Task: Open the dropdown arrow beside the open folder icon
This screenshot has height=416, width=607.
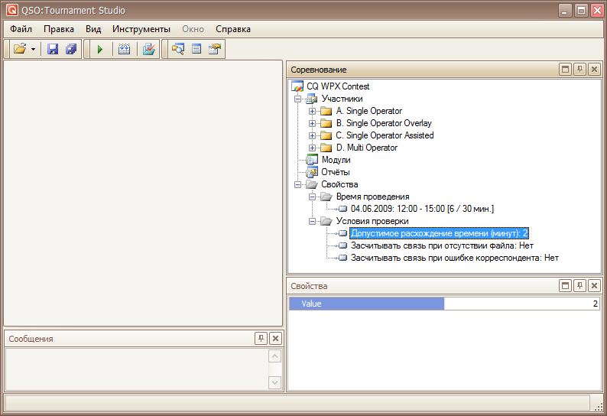Action: 34,50
